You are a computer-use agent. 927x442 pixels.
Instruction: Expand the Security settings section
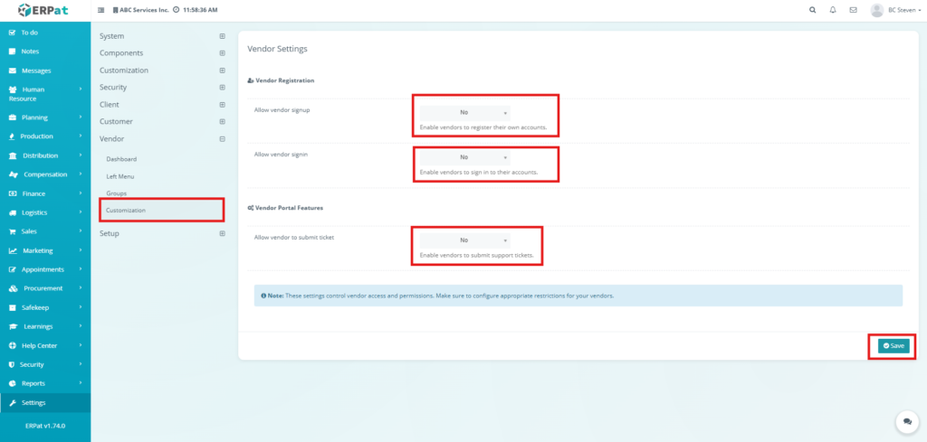coord(223,88)
